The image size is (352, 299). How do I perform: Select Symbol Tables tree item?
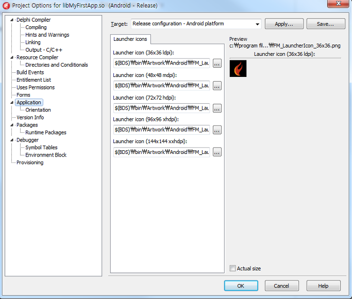pyautogui.click(x=41, y=148)
